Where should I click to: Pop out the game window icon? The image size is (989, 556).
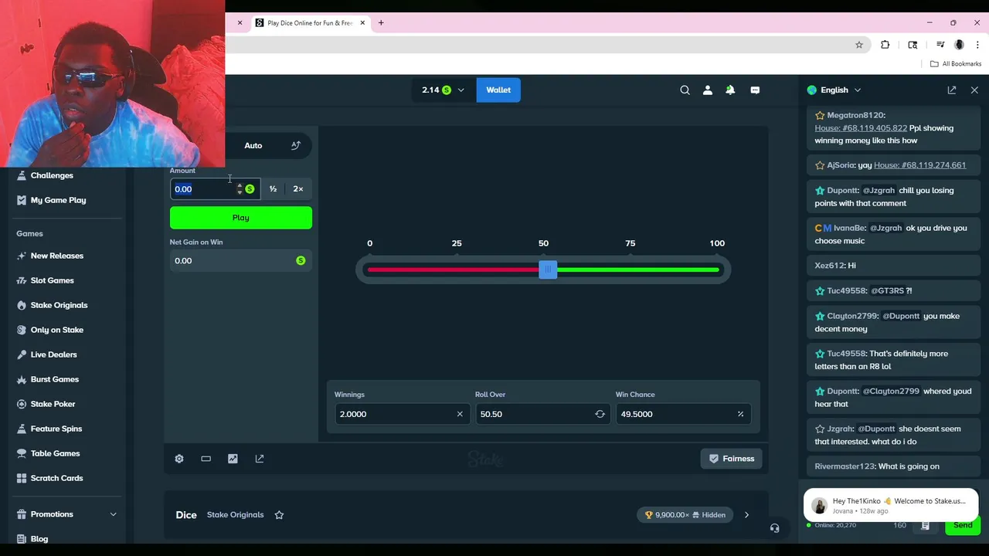pyautogui.click(x=260, y=459)
